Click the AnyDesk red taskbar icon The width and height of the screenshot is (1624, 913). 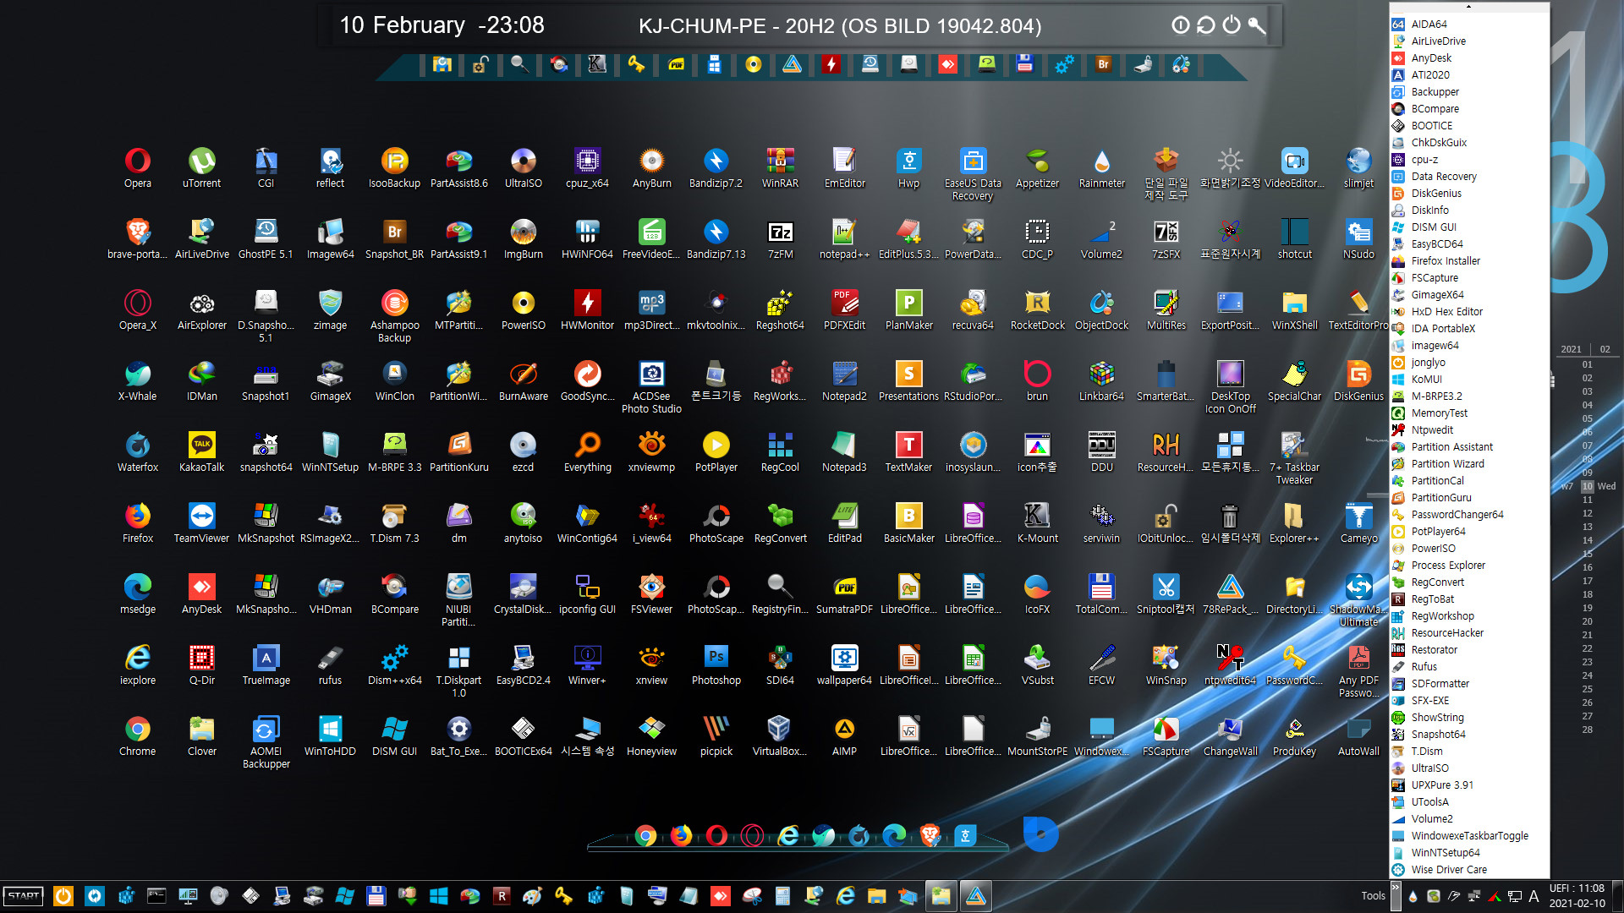[x=720, y=896]
